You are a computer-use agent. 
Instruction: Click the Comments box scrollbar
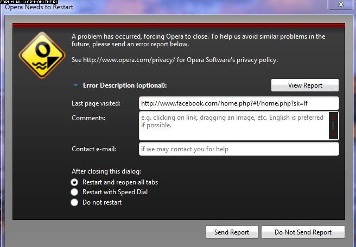click(333, 126)
